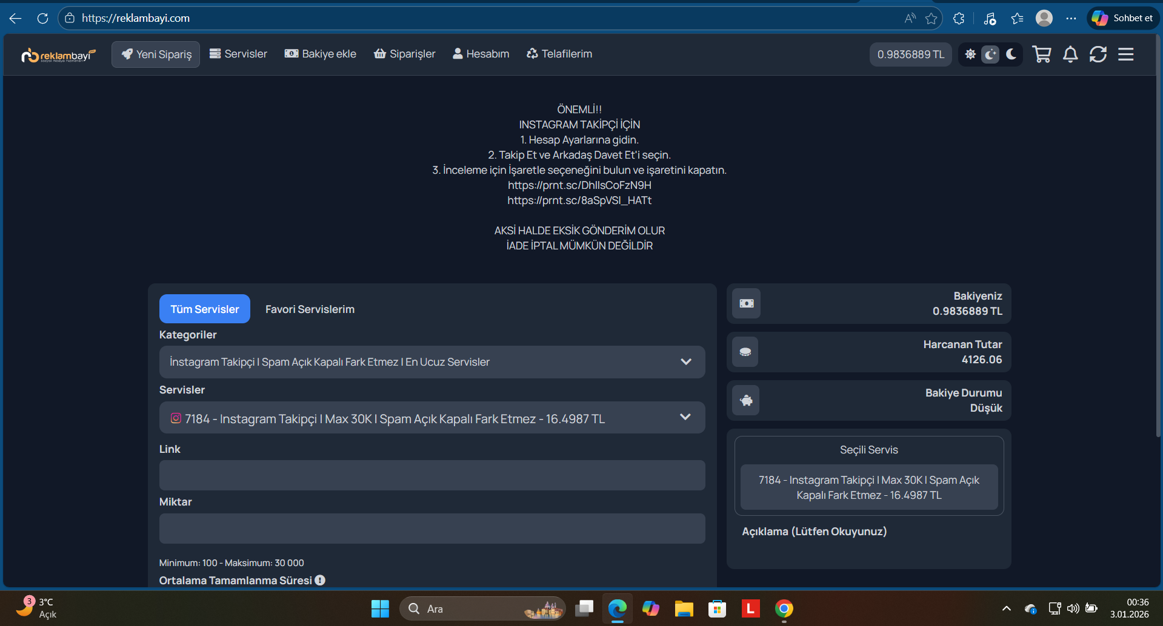Switch to dark crescent moon theme
Image resolution: width=1163 pixels, height=626 pixels.
tap(1011, 54)
